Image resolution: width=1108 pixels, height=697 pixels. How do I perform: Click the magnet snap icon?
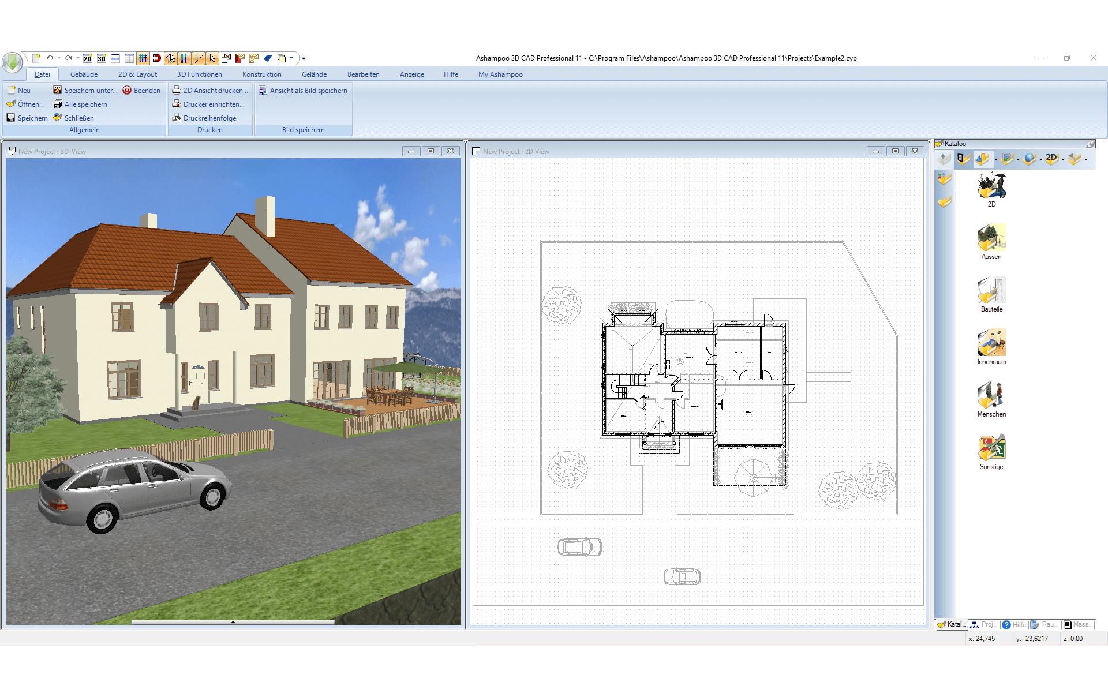click(x=156, y=58)
